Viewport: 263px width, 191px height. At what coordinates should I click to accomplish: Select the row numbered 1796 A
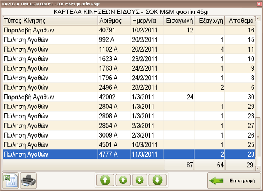click(x=129, y=78)
